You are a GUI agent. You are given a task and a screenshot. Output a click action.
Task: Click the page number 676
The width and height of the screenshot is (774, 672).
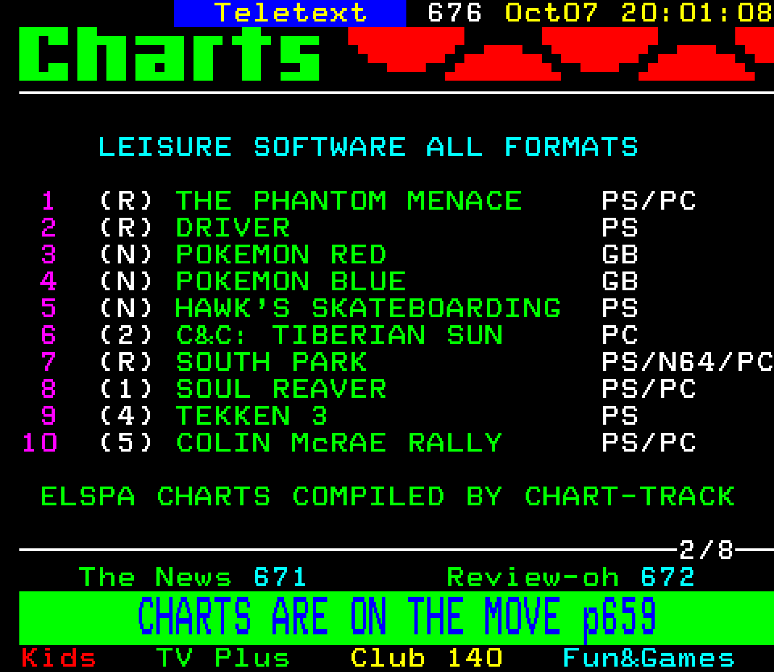coord(454,13)
